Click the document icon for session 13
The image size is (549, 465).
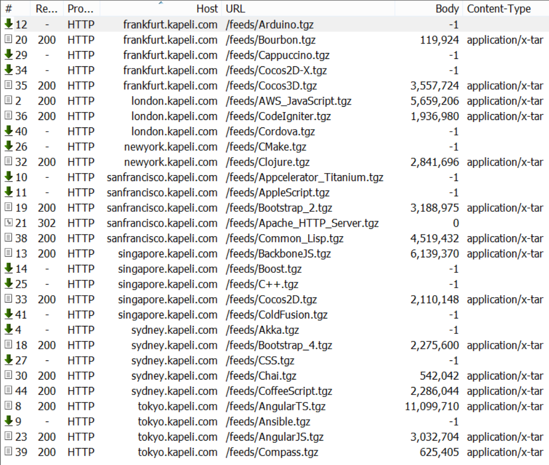pyautogui.click(x=9, y=253)
